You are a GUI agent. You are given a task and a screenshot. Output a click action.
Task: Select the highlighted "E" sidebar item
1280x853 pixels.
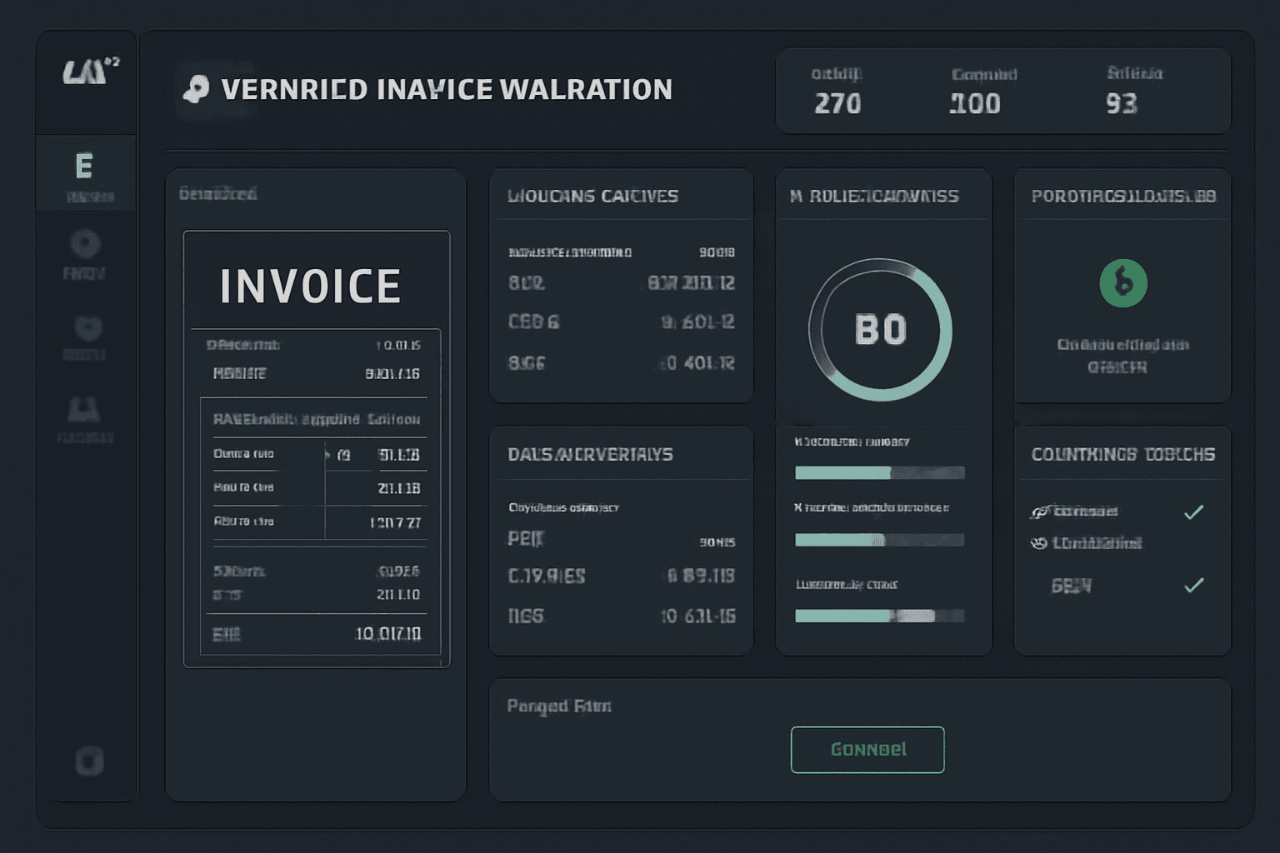86,172
